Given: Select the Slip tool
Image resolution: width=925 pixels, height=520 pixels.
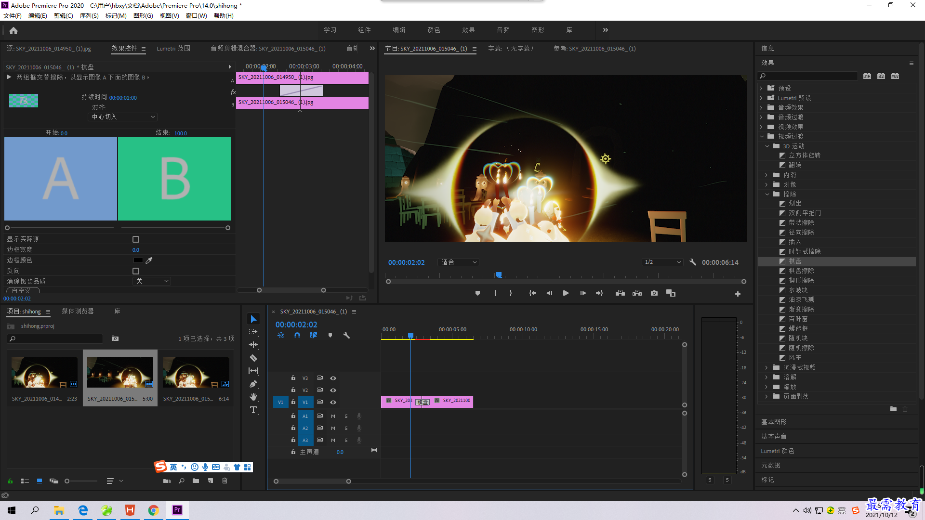Looking at the screenshot, I should (x=253, y=371).
